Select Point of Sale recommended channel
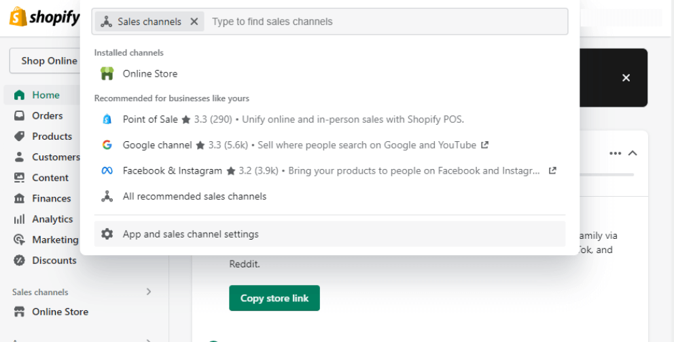 point(330,119)
